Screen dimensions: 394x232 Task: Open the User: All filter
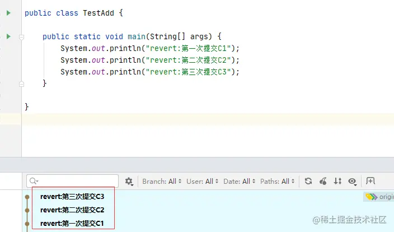(x=202, y=181)
